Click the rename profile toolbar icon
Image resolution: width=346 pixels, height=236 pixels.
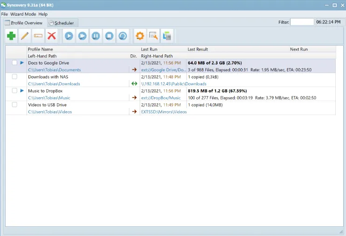click(38, 36)
